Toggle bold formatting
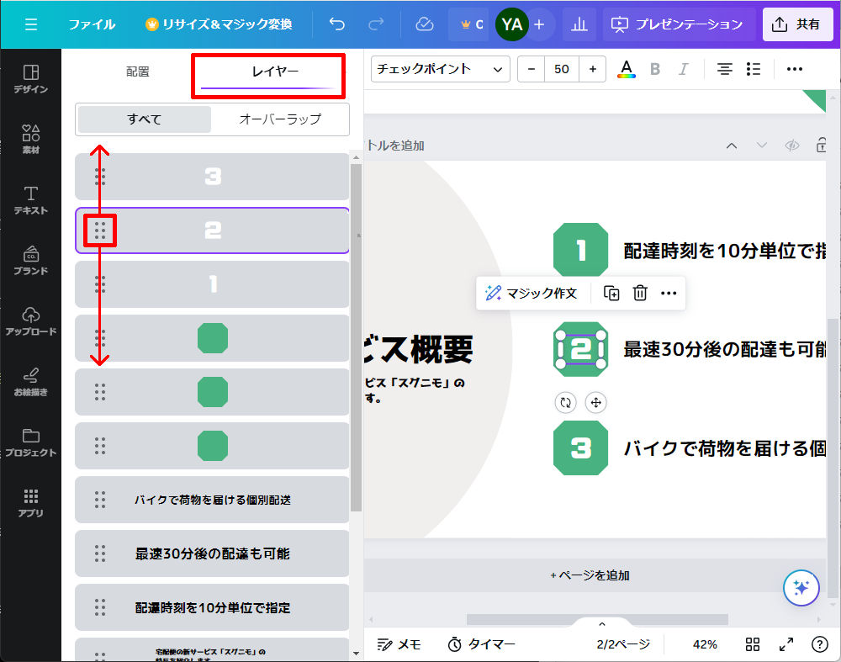Viewport: 841px width, 662px height. click(x=655, y=69)
